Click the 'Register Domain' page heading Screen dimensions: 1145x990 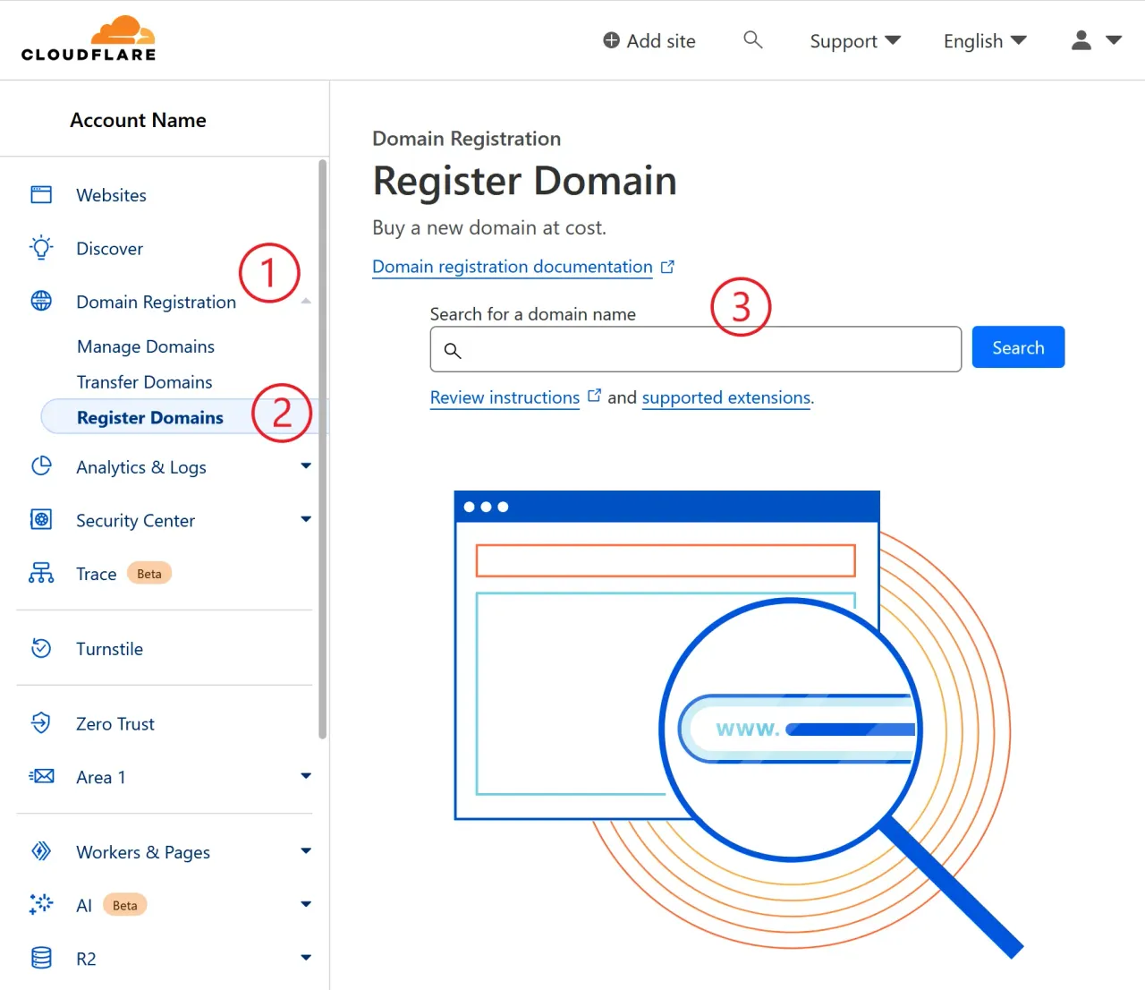(524, 181)
